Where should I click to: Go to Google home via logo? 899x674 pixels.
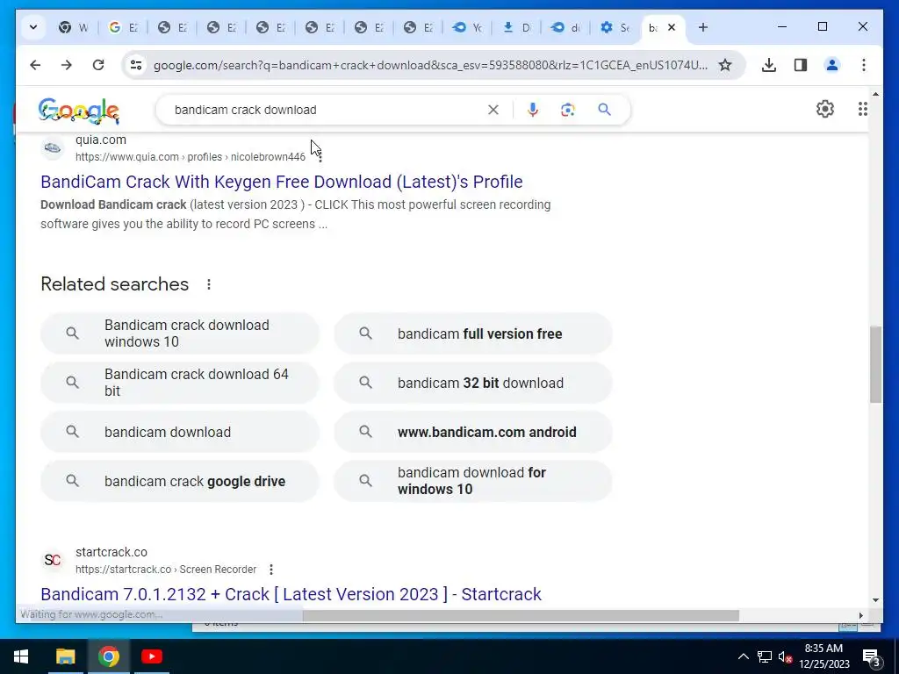[x=79, y=110]
